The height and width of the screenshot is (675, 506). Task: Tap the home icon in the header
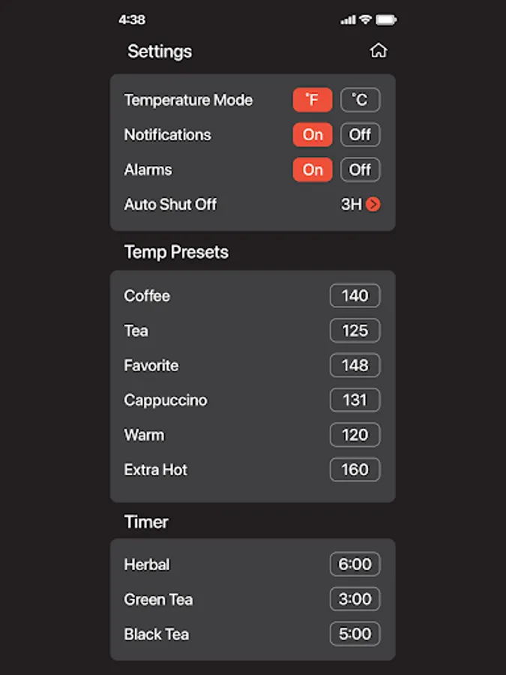[x=379, y=51]
